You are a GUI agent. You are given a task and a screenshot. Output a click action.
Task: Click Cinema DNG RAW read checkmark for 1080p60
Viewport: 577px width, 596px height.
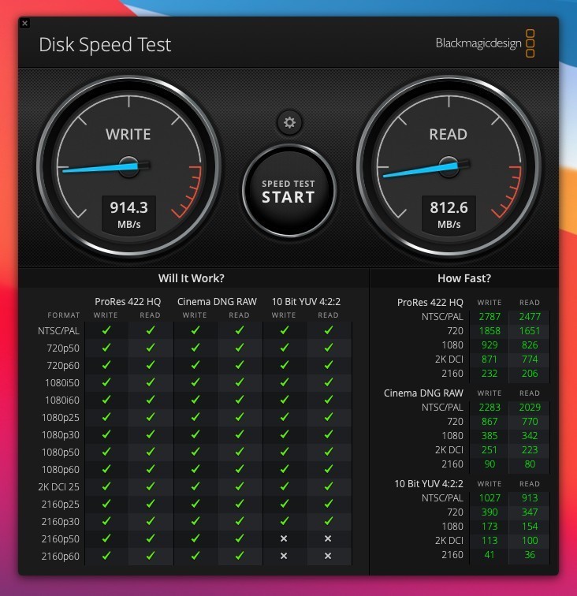click(240, 469)
